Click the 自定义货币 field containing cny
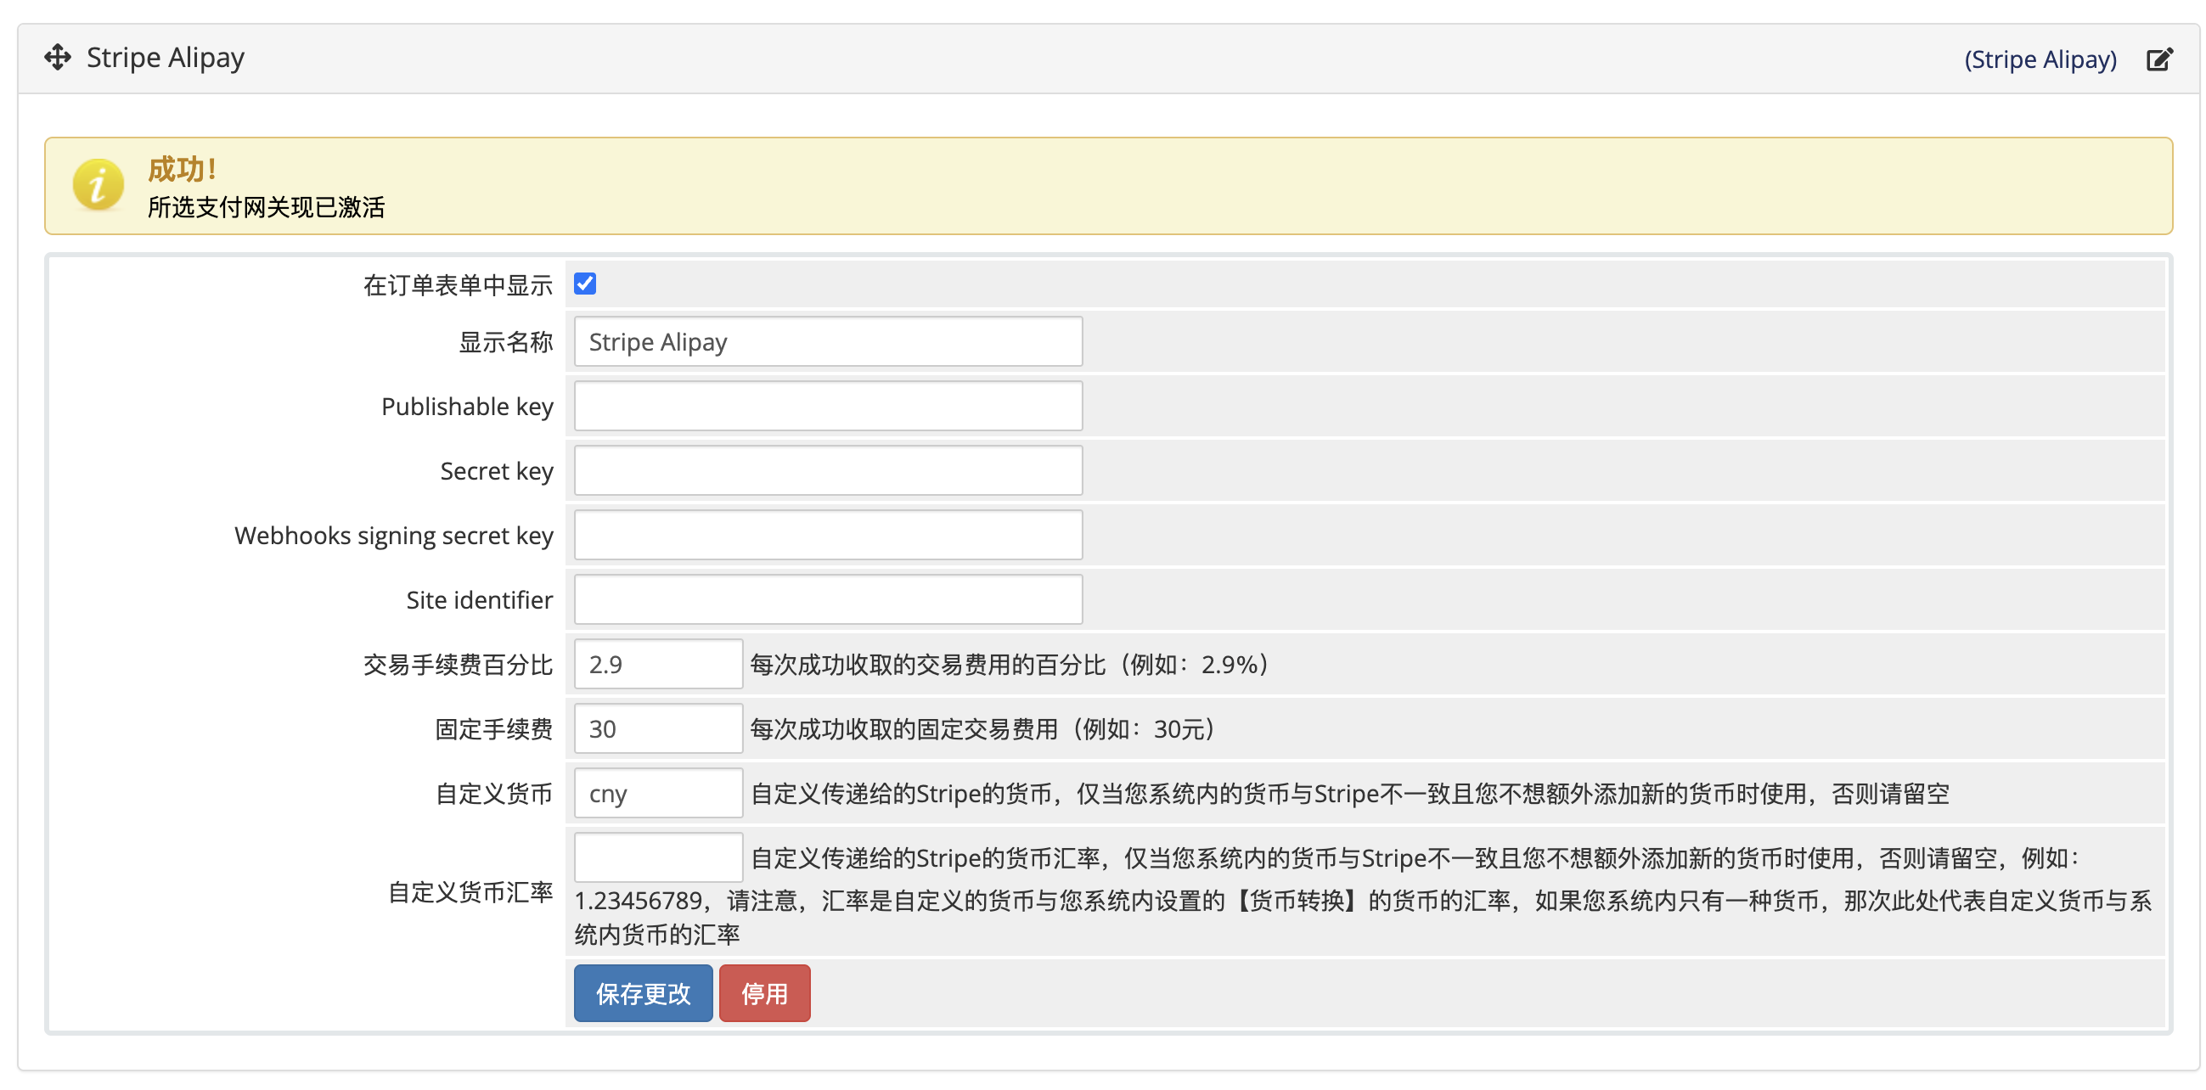This screenshot has height=1090, width=2206. point(658,793)
